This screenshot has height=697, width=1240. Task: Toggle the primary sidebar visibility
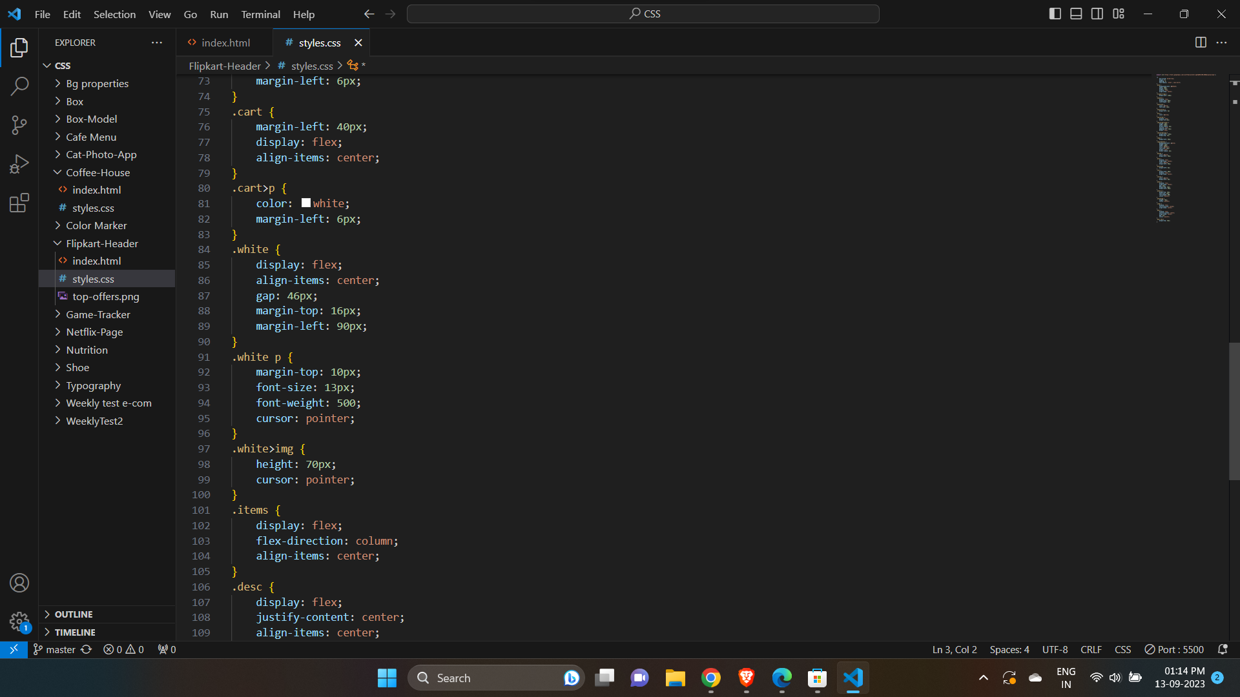(x=1055, y=13)
